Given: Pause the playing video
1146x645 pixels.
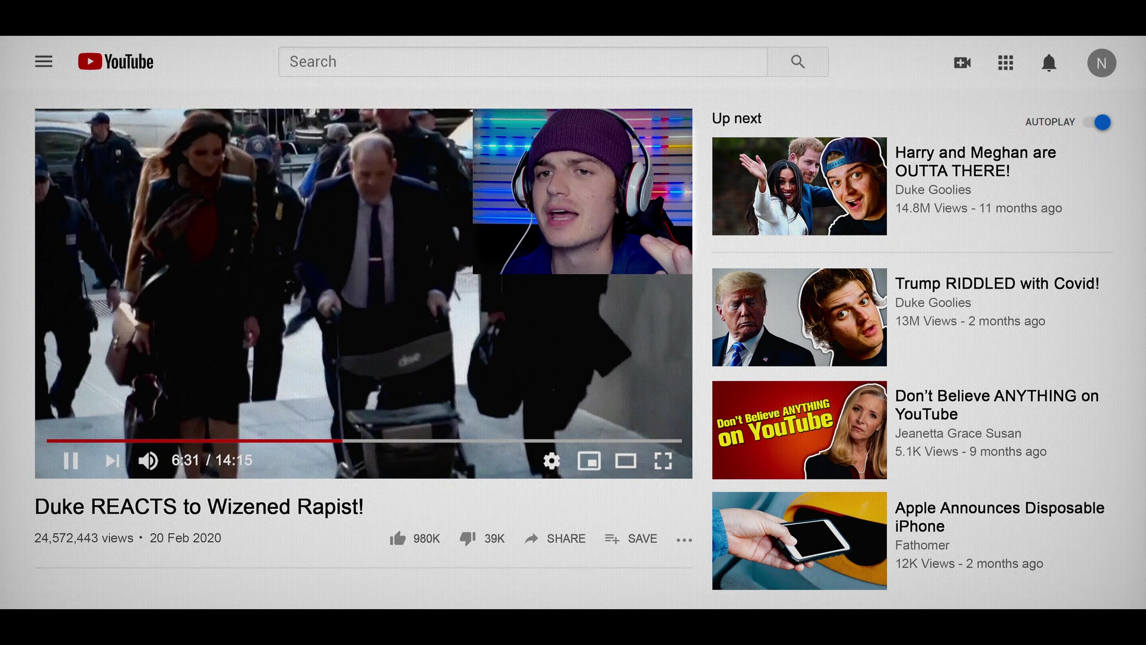Looking at the screenshot, I should pos(71,460).
